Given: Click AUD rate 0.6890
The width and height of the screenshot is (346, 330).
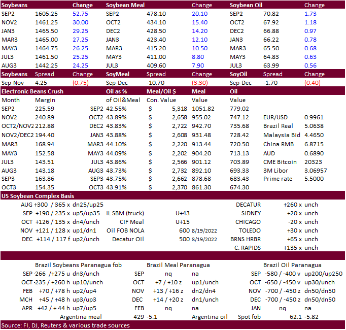Looking at the screenshot, I should tap(314, 153).
